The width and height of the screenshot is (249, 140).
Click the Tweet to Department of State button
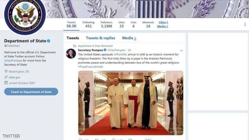[31, 92]
